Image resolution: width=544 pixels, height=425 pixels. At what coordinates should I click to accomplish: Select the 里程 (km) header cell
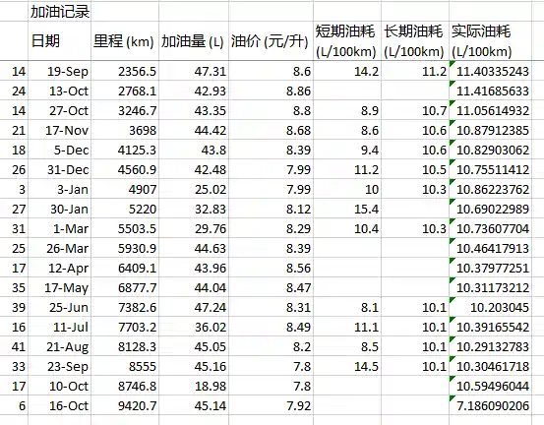point(125,41)
